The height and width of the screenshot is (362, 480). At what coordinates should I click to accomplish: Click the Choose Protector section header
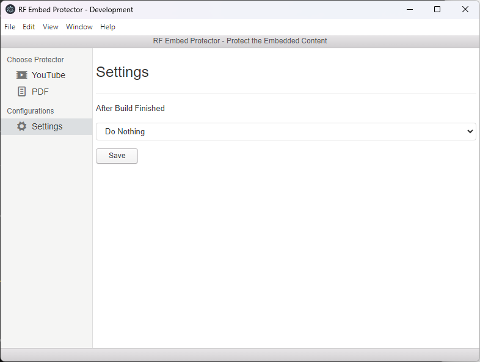(x=35, y=60)
